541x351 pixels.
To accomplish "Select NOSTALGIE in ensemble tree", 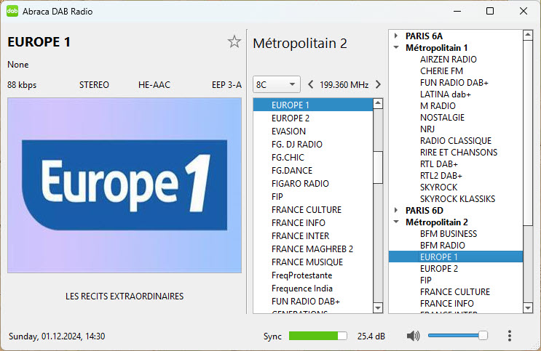I will [442, 118].
